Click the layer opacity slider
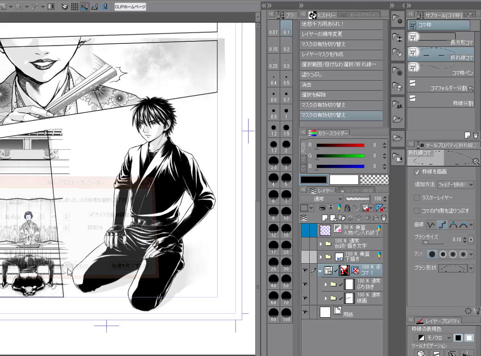This screenshot has height=356, width=481. click(x=358, y=199)
